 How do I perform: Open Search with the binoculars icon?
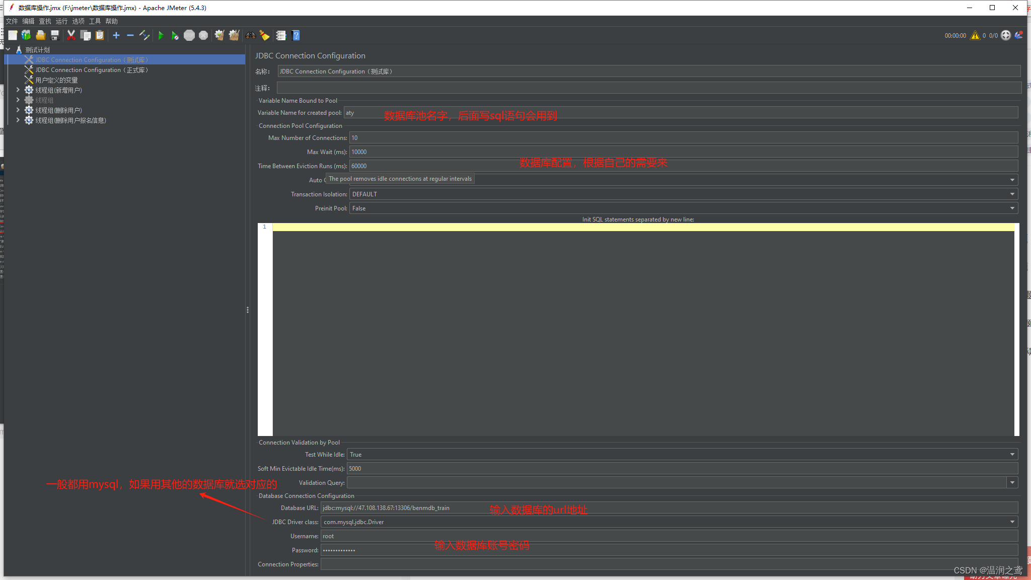[x=250, y=35]
